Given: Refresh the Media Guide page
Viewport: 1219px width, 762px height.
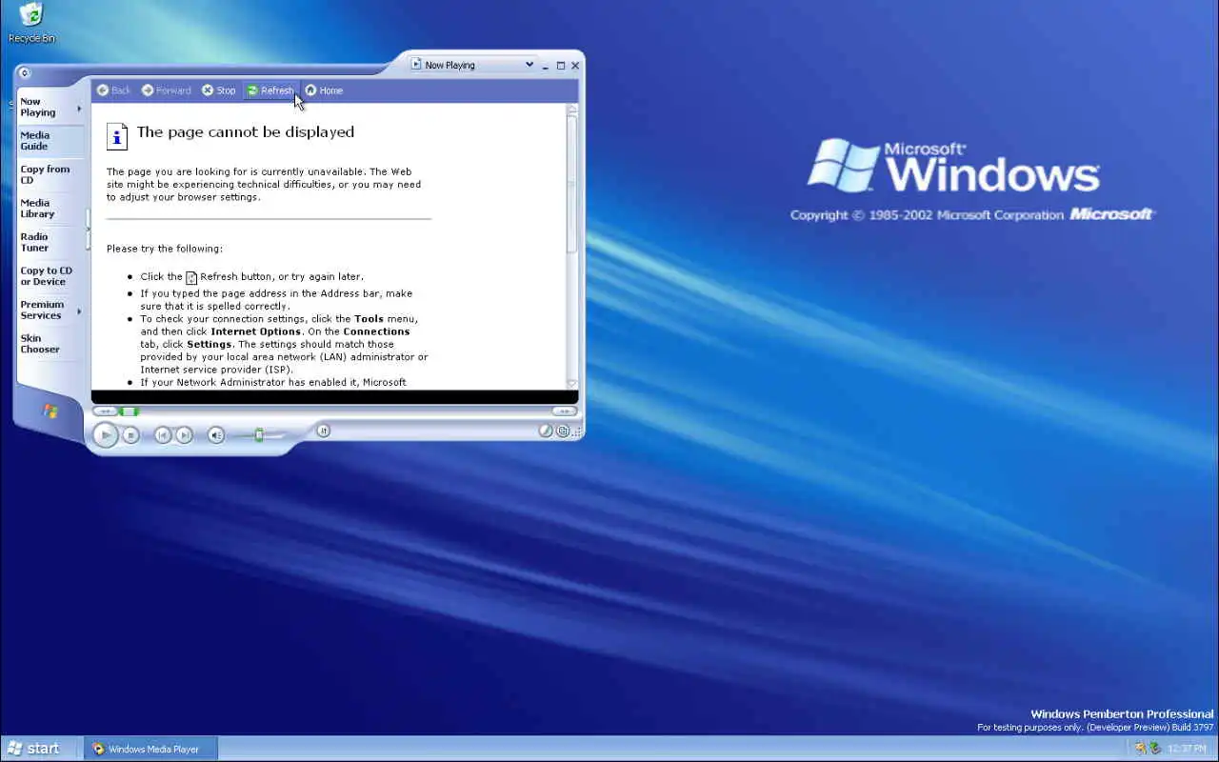Looking at the screenshot, I should tap(270, 90).
